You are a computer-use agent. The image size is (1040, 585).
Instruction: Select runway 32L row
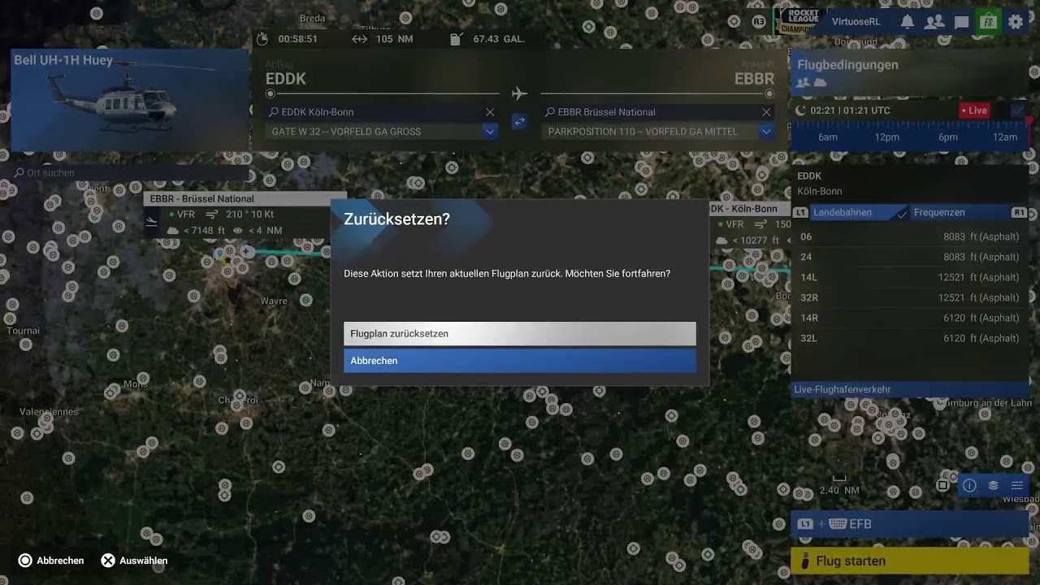910,339
